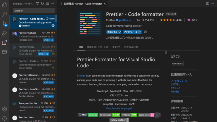Screen dimensions: 217x122
Task: Click the Disable (無効にする) button
Action: [x=112, y=32]
